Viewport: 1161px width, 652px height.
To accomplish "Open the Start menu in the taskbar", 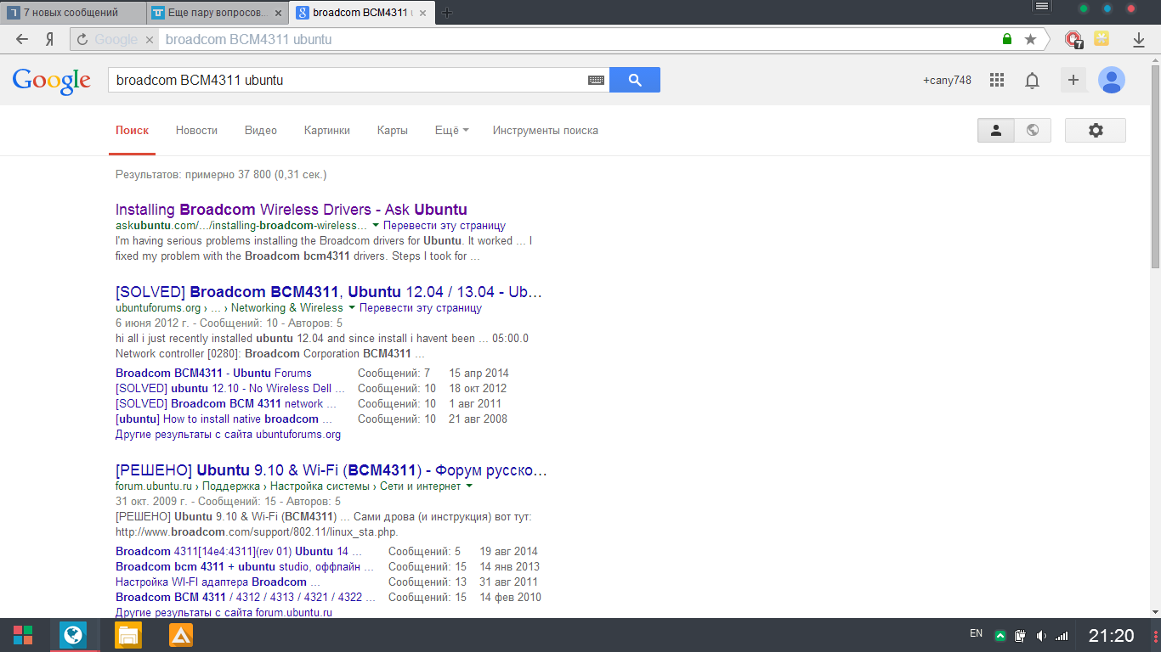I will click(x=23, y=635).
